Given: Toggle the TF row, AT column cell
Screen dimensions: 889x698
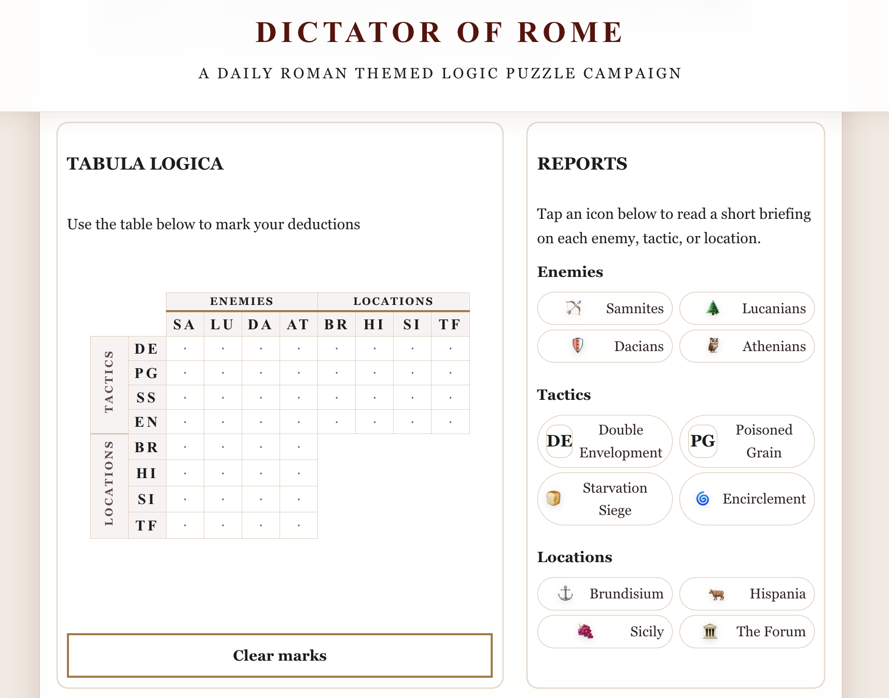Looking at the screenshot, I should coord(299,525).
